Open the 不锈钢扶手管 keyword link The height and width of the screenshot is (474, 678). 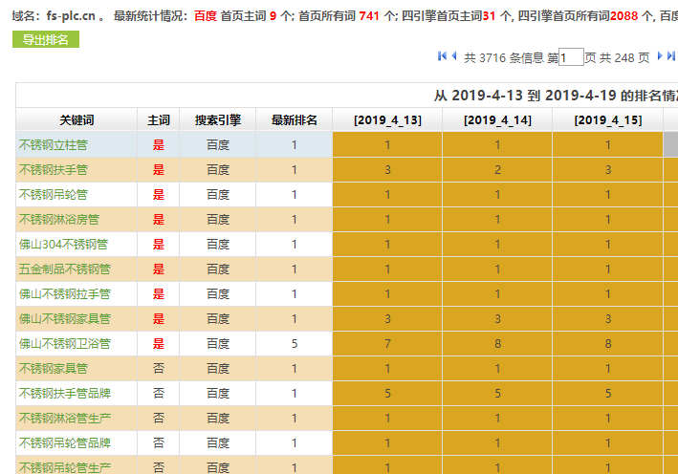pos(54,170)
